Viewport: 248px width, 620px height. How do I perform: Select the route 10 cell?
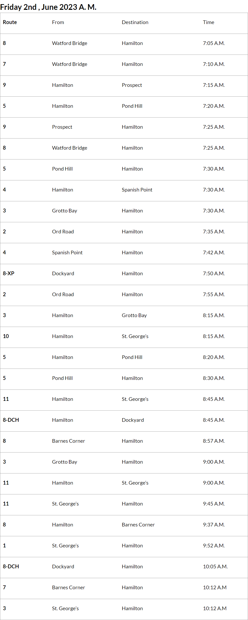pos(6,336)
